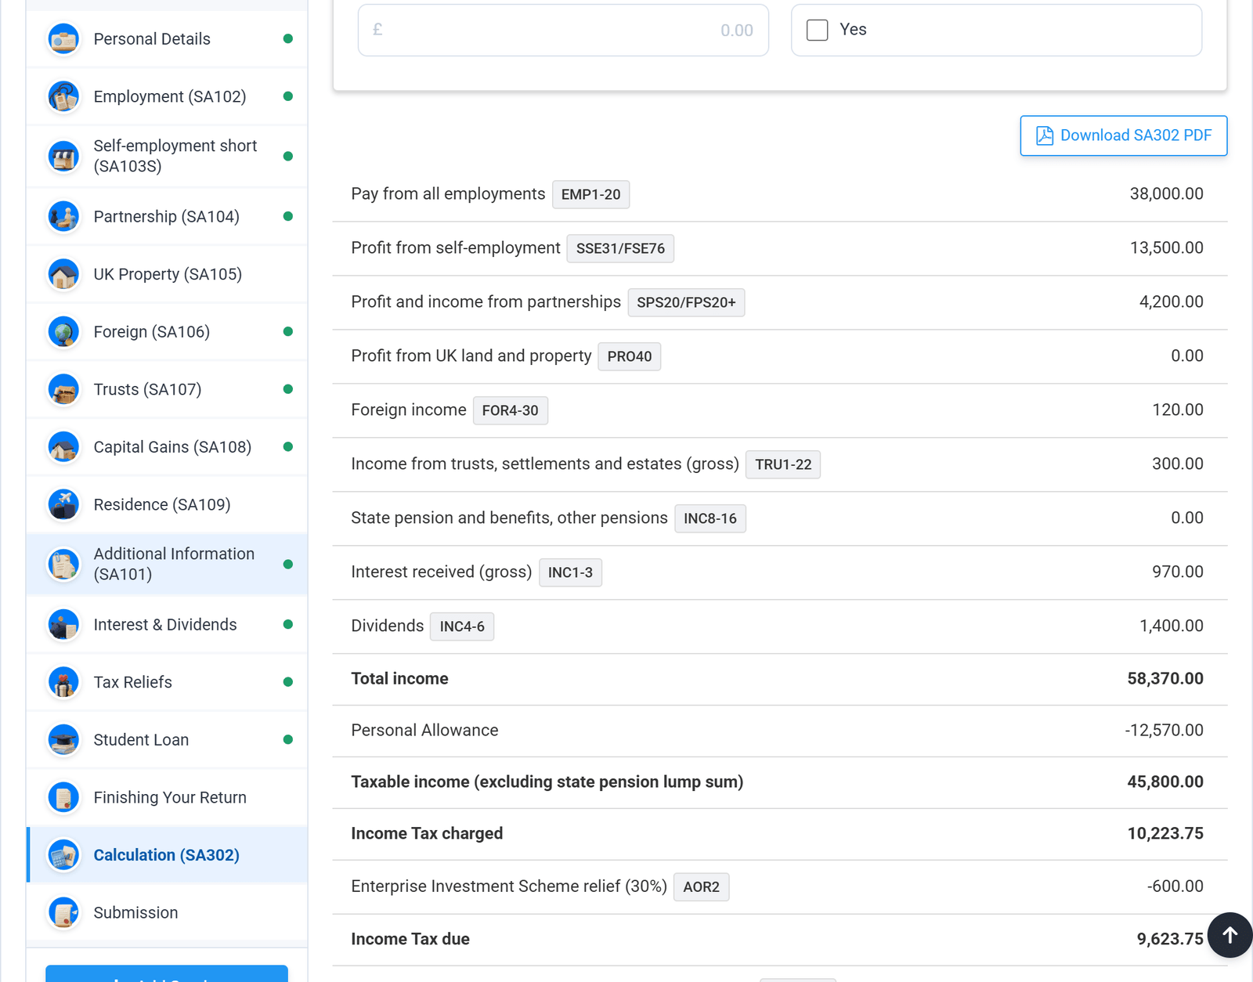Open the Submission section
The height and width of the screenshot is (982, 1253).
pos(167,913)
